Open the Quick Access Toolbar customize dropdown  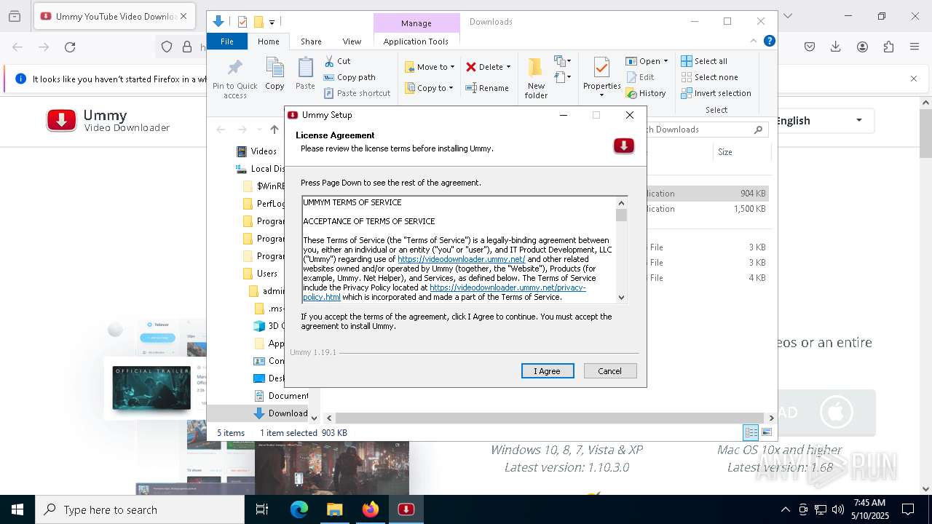(272, 22)
